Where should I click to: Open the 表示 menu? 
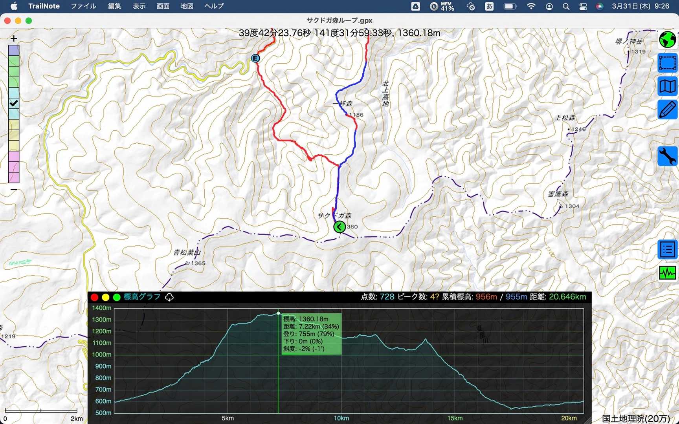(139, 6)
